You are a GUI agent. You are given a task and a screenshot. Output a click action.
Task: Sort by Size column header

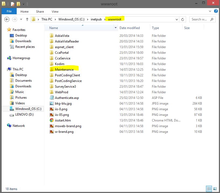click(187, 28)
